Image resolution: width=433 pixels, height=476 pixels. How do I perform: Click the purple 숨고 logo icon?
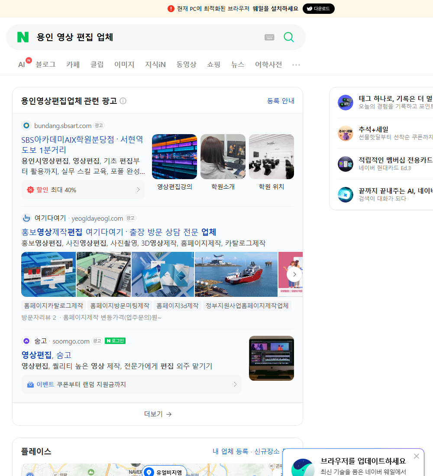click(x=26, y=341)
